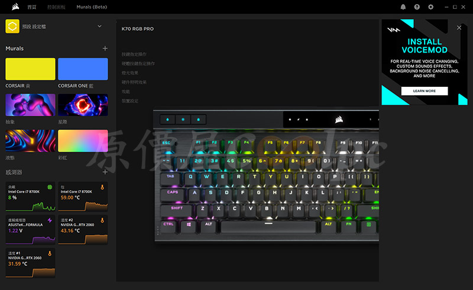
Task: Open the notifications bell
Action: [x=403, y=7]
